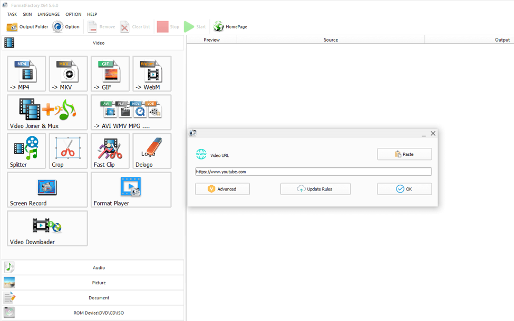Open the OPTION menu
This screenshot has width=514, height=321.
point(73,14)
